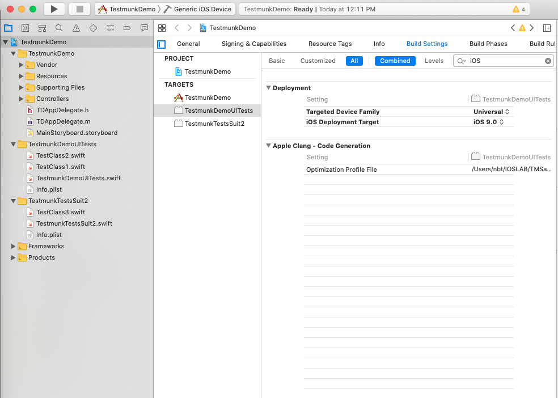Collapse the TestmunkTestsSuit2 group
The height and width of the screenshot is (398, 558).
coord(13,201)
